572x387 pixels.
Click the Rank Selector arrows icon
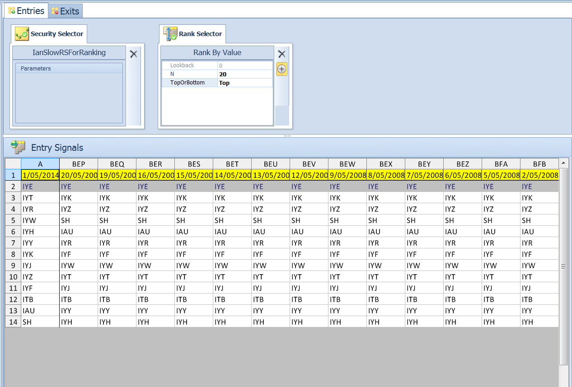point(170,34)
